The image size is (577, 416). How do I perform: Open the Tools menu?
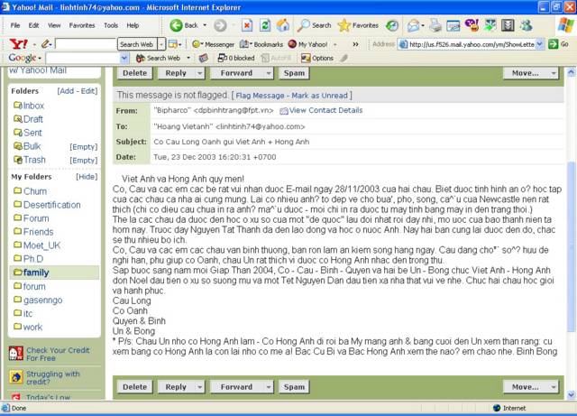(x=111, y=25)
